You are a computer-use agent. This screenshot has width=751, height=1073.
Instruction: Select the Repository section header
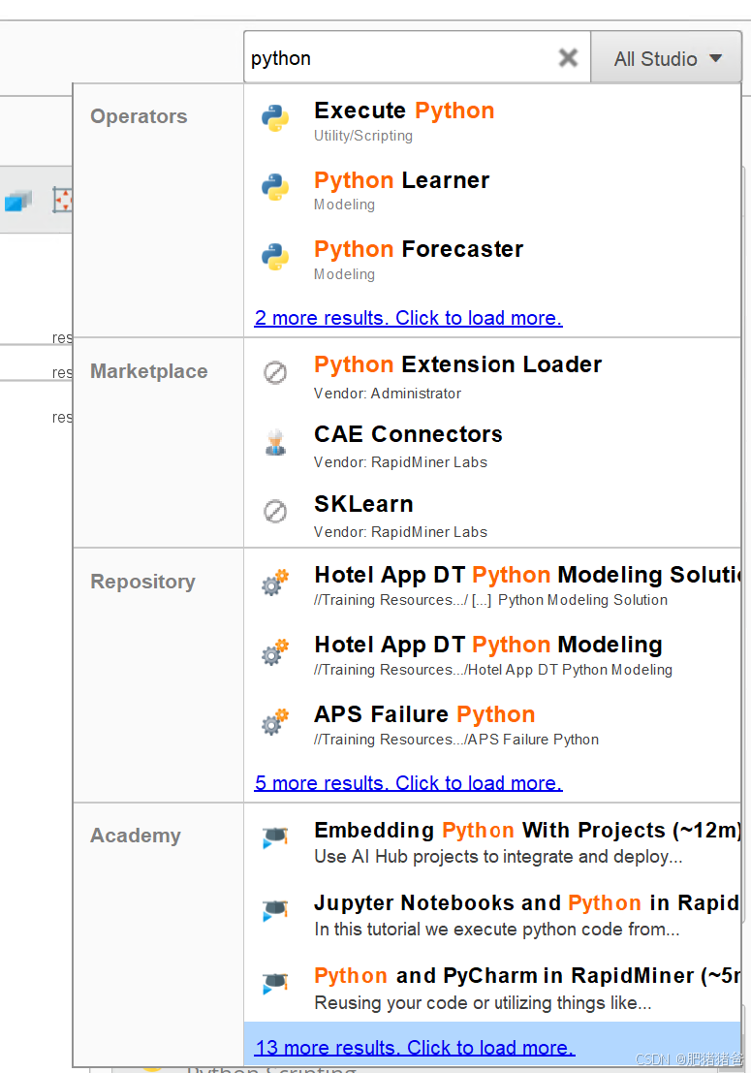pos(142,582)
